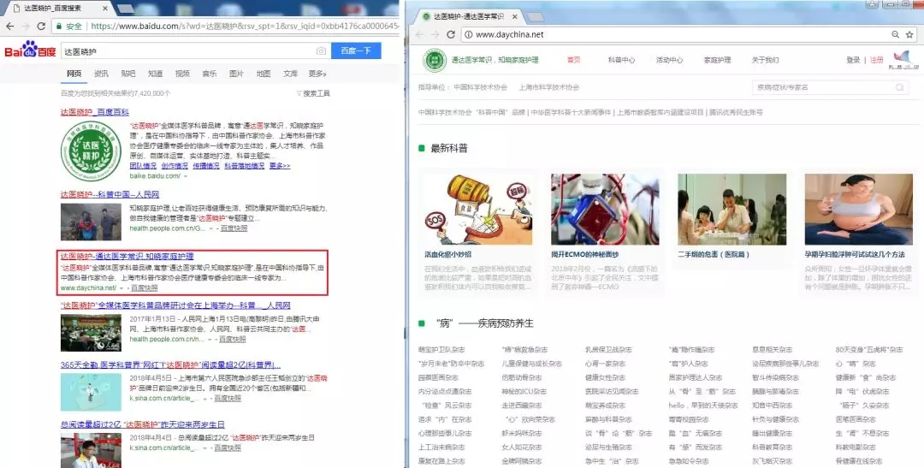This screenshot has width=924, height=468.
Task: Open 全媒体医学科普品牌研讨会 result title
Action: point(175,306)
